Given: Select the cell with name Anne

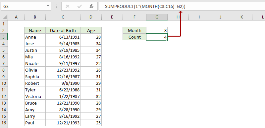Looking at the screenshot, I should [x=35, y=37].
